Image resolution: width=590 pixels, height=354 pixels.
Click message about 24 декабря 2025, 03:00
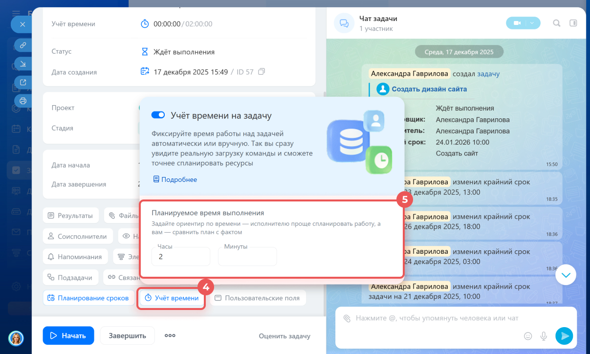(x=462, y=257)
